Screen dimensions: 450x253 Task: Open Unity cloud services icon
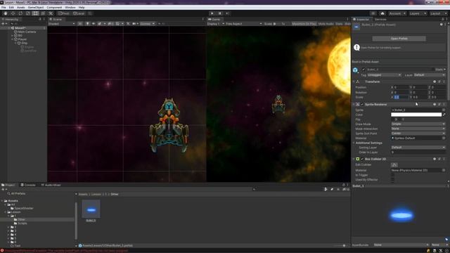(x=382, y=13)
